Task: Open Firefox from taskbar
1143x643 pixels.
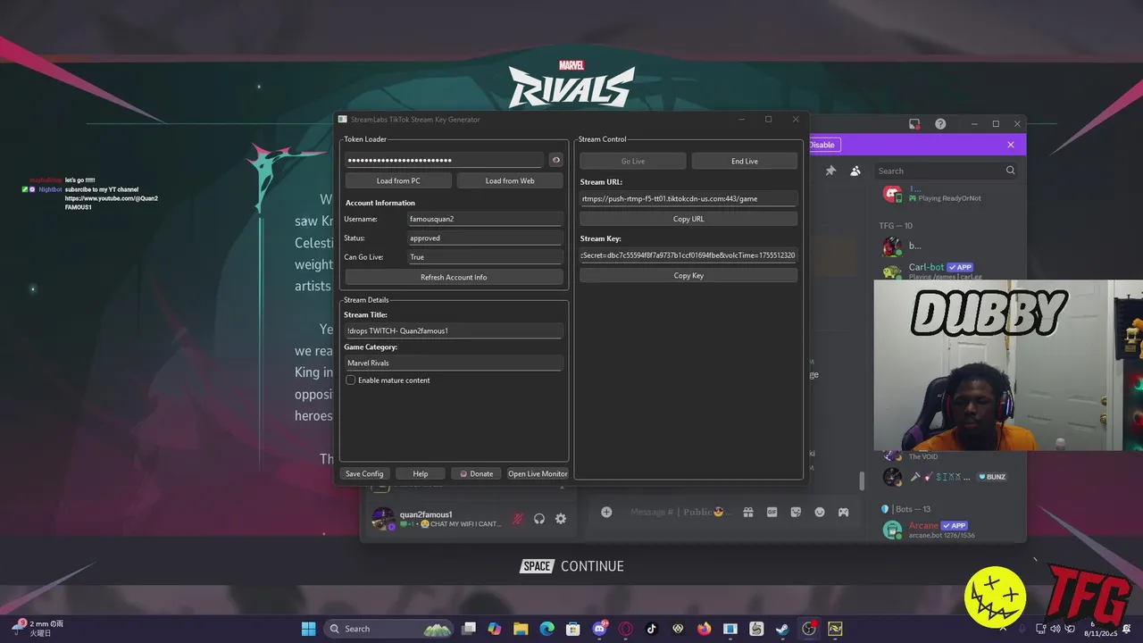Action: coord(704,629)
